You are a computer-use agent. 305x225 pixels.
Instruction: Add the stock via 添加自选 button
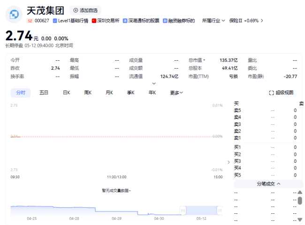click(85, 10)
